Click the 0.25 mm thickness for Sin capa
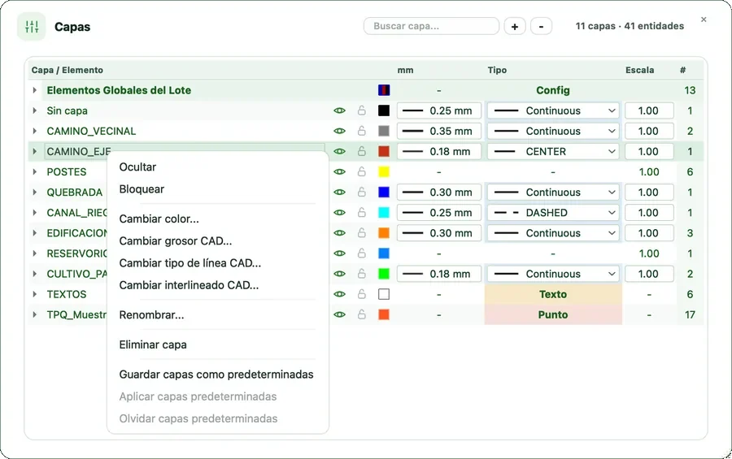The image size is (732, 459). [439, 110]
